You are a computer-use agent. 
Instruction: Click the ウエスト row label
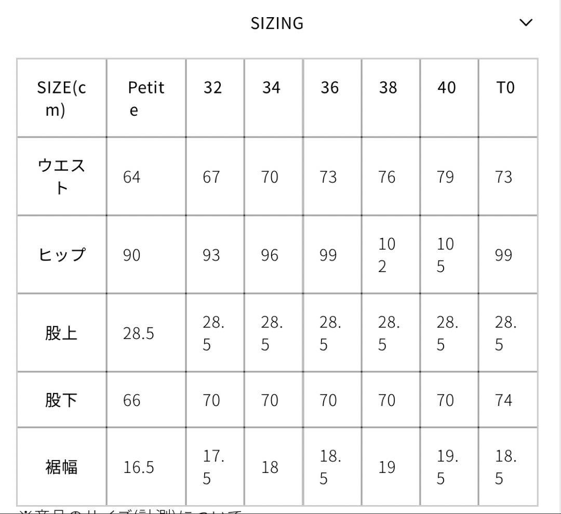61,177
